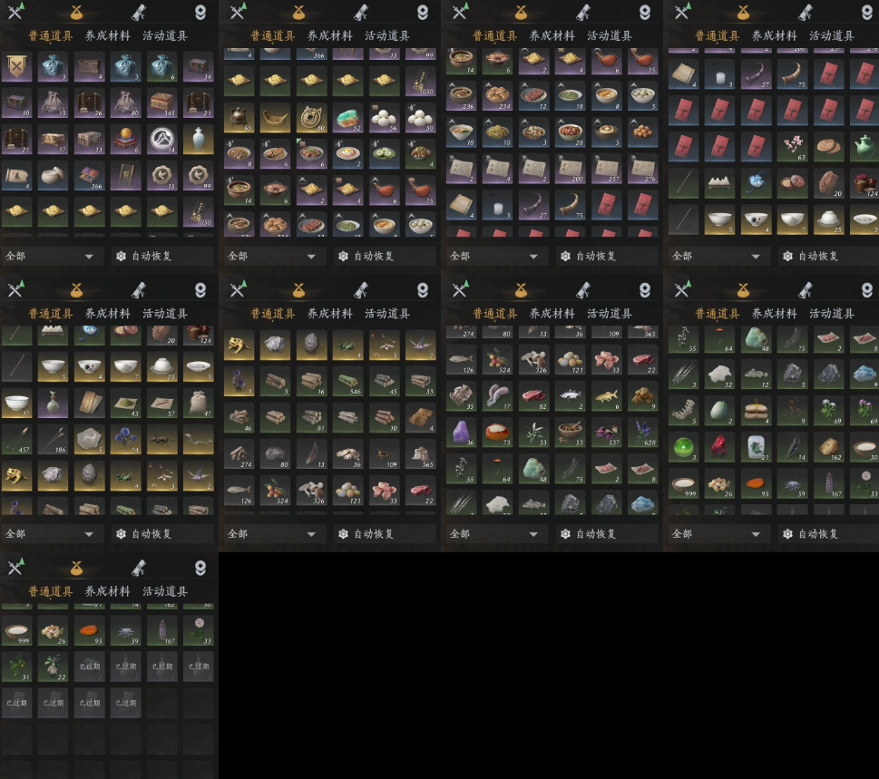
Task: Select the copper coin item with 80
Action: (311, 118)
